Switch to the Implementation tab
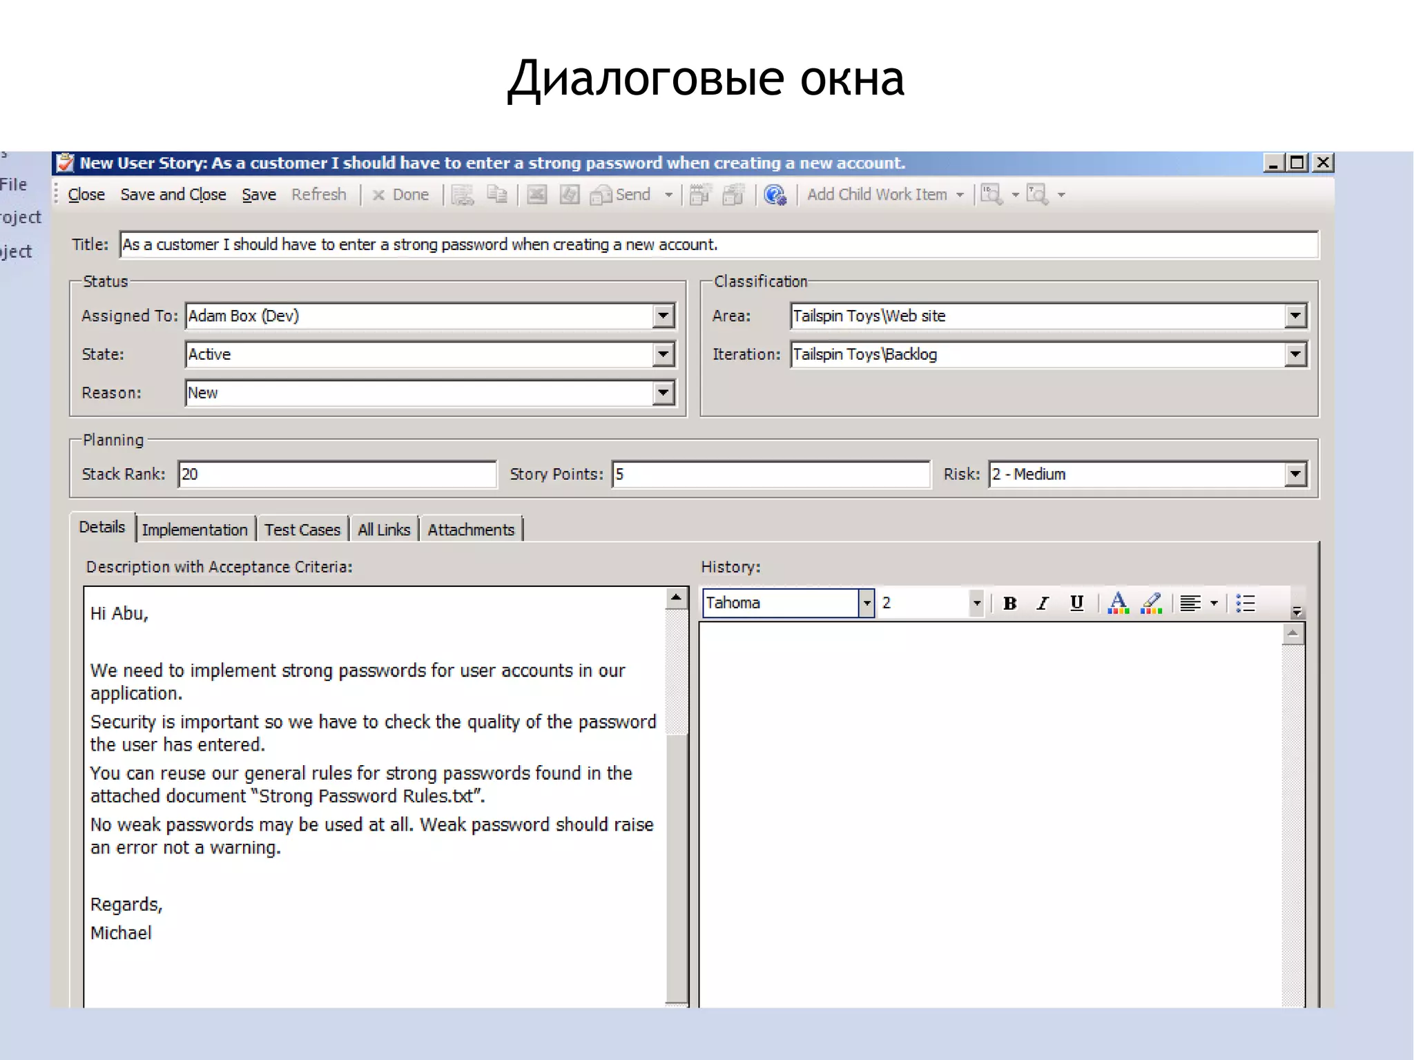Viewport: 1414px width, 1060px height. click(x=195, y=530)
